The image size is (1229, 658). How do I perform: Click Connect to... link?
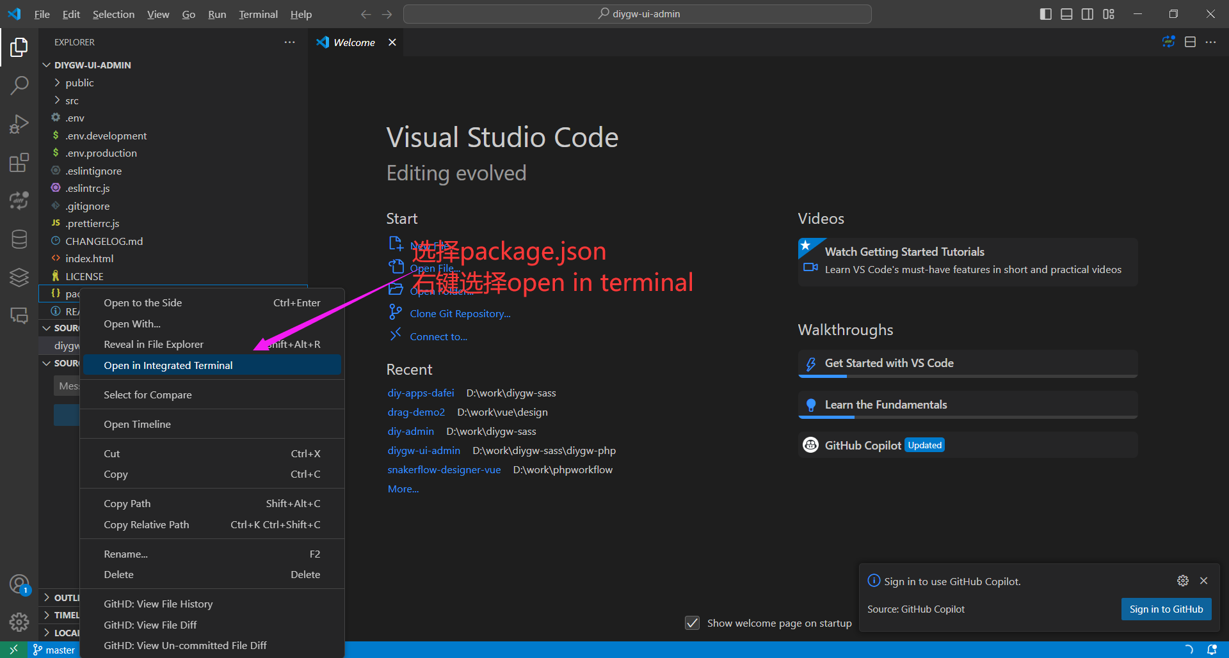[x=438, y=336]
